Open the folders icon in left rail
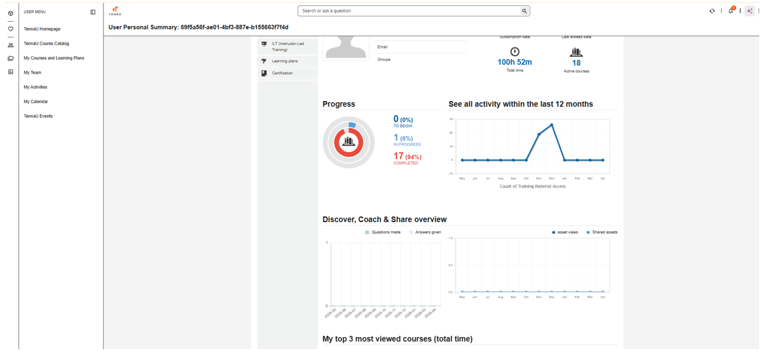This screenshot has height=351, width=761. (x=10, y=59)
